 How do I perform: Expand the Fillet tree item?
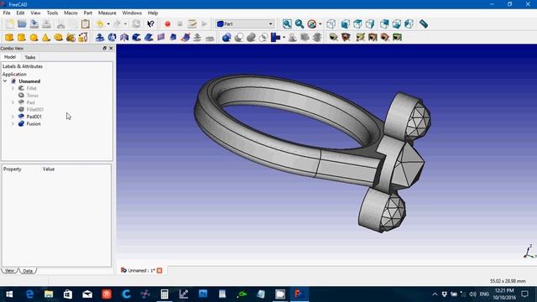pyautogui.click(x=13, y=88)
